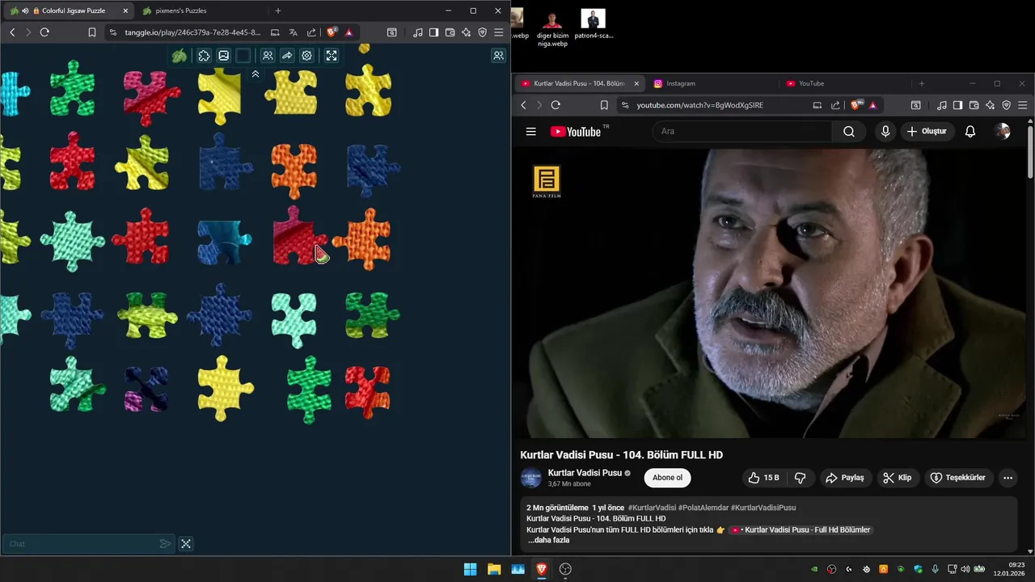Image resolution: width=1035 pixels, height=582 pixels.
Task: Open the Brave wallet in the Tanggle window
Action: (x=450, y=32)
